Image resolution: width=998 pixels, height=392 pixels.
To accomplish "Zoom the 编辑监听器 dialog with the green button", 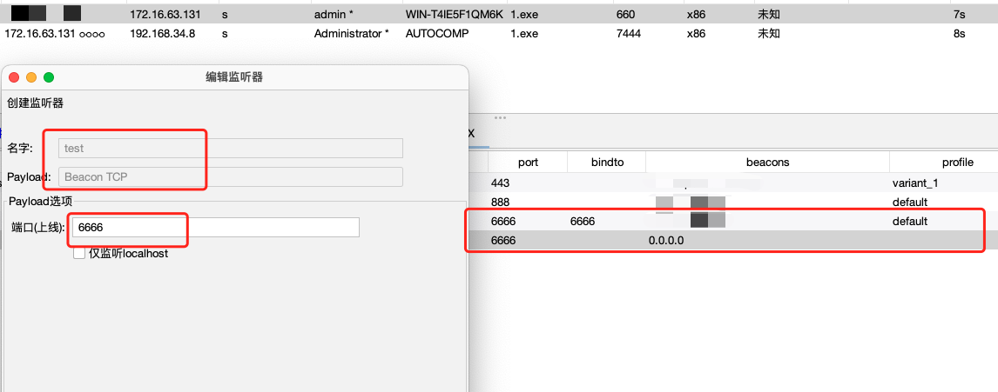I will click(x=49, y=77).
